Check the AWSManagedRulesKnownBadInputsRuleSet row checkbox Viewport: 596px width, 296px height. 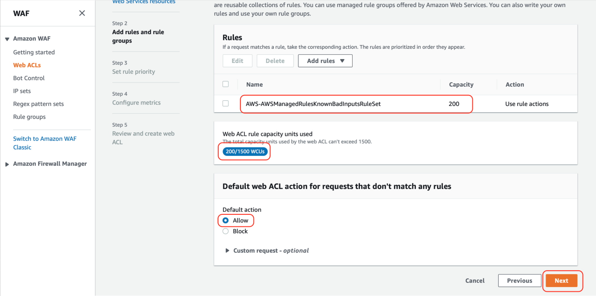[225, 104]
